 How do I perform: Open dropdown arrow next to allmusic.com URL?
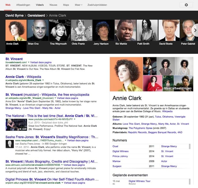tap(62, 165)
